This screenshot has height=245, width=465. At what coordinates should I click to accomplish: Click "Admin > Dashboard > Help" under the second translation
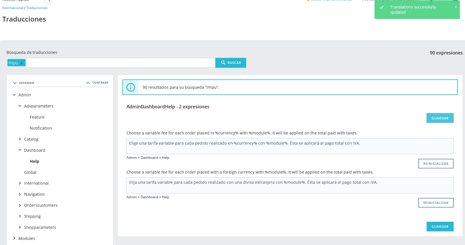(x=148, y=197)
